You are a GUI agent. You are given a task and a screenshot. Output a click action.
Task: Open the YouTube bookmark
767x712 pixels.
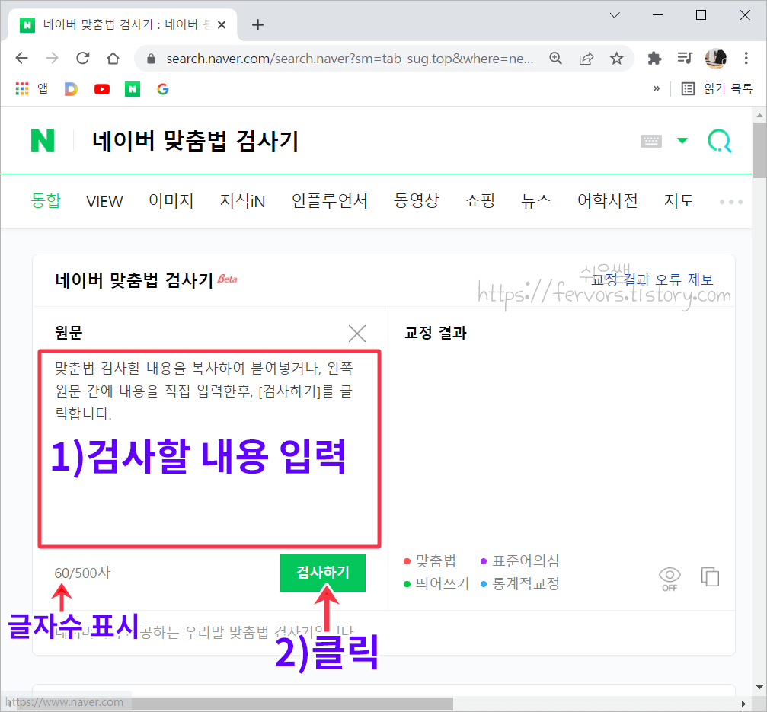click(102, 89)
